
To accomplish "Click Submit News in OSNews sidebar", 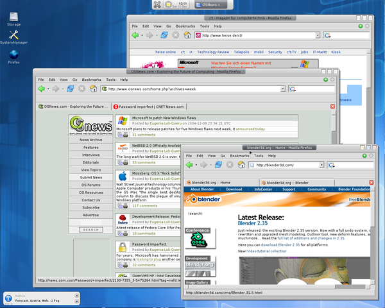I will (91, 177).
